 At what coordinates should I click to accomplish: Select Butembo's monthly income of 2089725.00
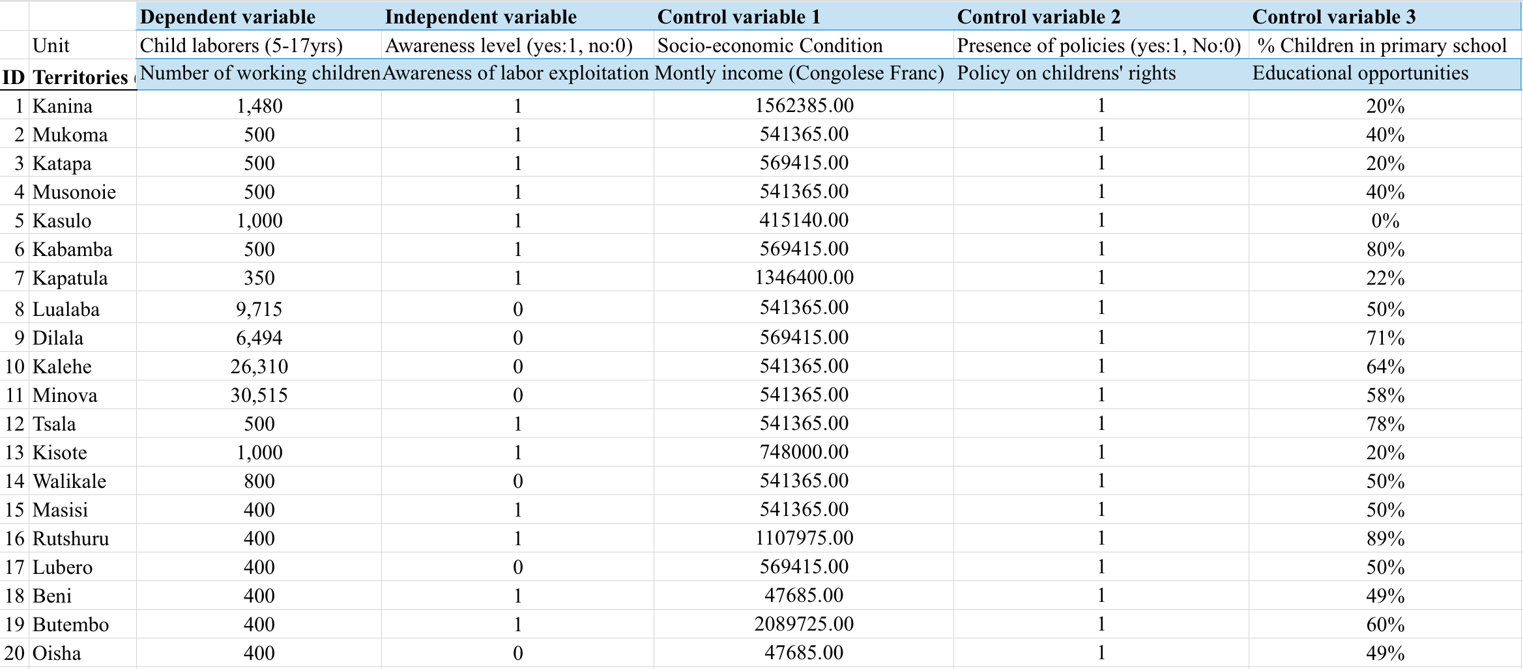point(802,624)
